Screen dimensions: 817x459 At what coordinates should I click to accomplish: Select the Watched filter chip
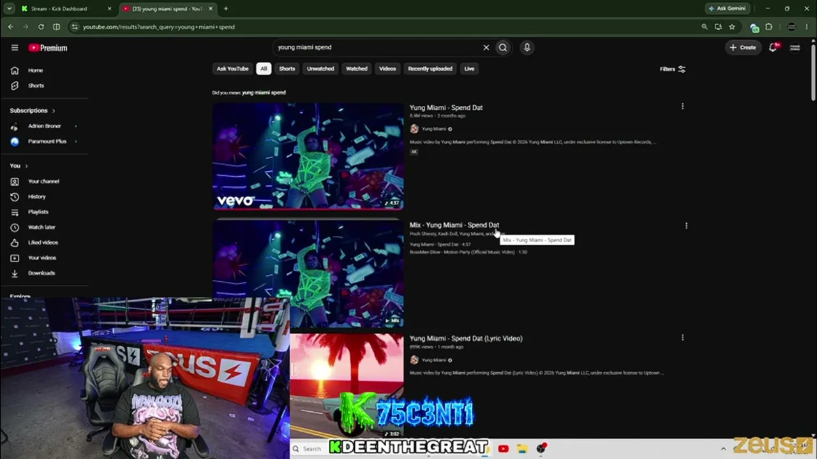(357, 69)
